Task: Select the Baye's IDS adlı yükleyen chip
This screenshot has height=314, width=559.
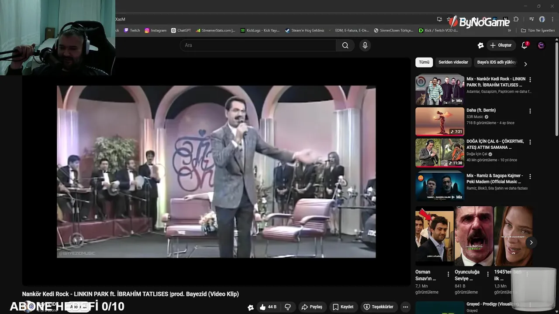Action: point(497,62)
